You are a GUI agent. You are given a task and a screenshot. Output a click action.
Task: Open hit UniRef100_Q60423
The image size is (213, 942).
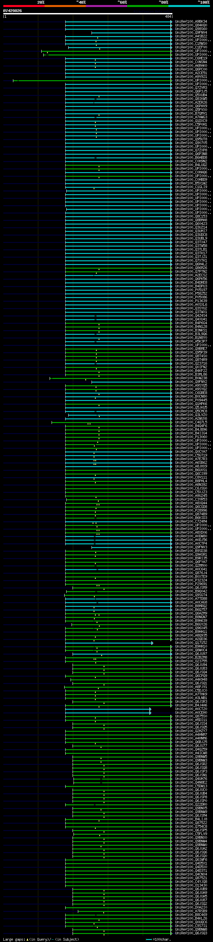191,224
